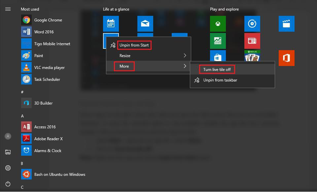Viewport: 317px width, 192px height.
Task: Launch Bash on Ubuntu icon
Action: click(26, 174)
